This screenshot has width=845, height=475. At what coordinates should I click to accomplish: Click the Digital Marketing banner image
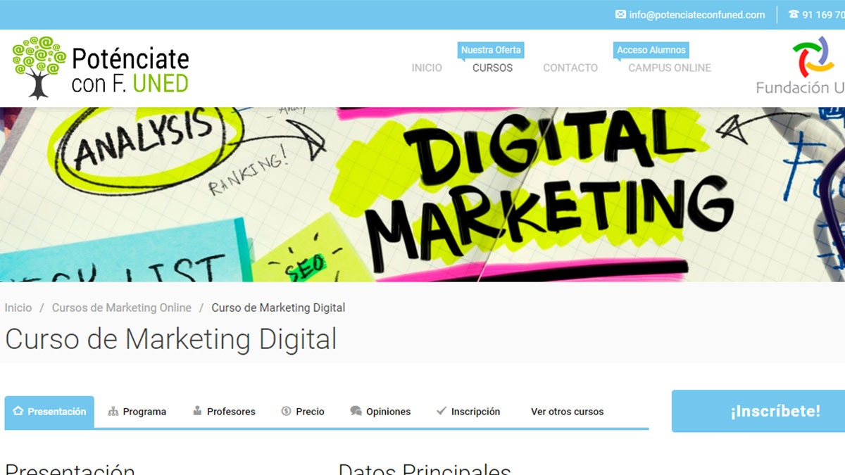point(423,194)
